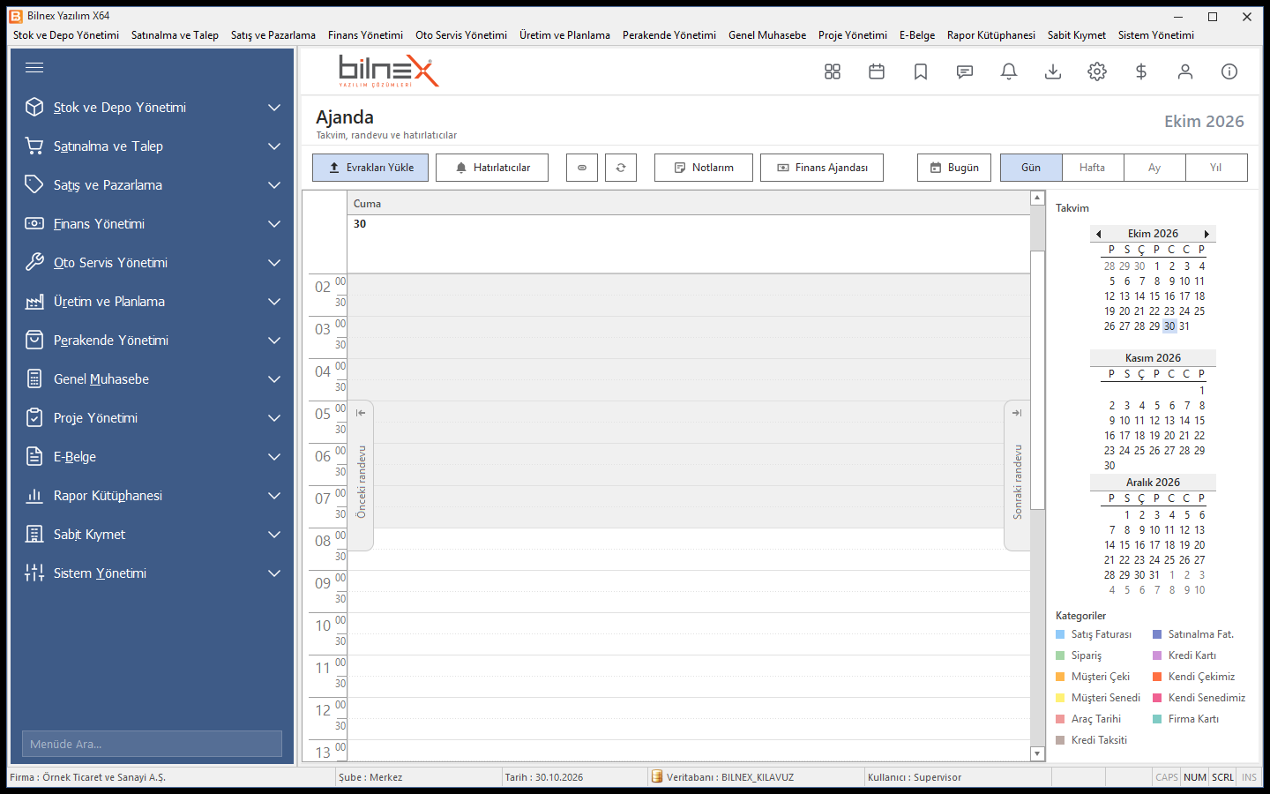Open Oto Servis Yönetimi in top menu bar
The image size is (1270, 794).
point(461,35)
